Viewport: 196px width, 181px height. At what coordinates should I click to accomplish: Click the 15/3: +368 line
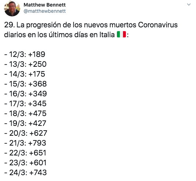click(x=26, y=84)
